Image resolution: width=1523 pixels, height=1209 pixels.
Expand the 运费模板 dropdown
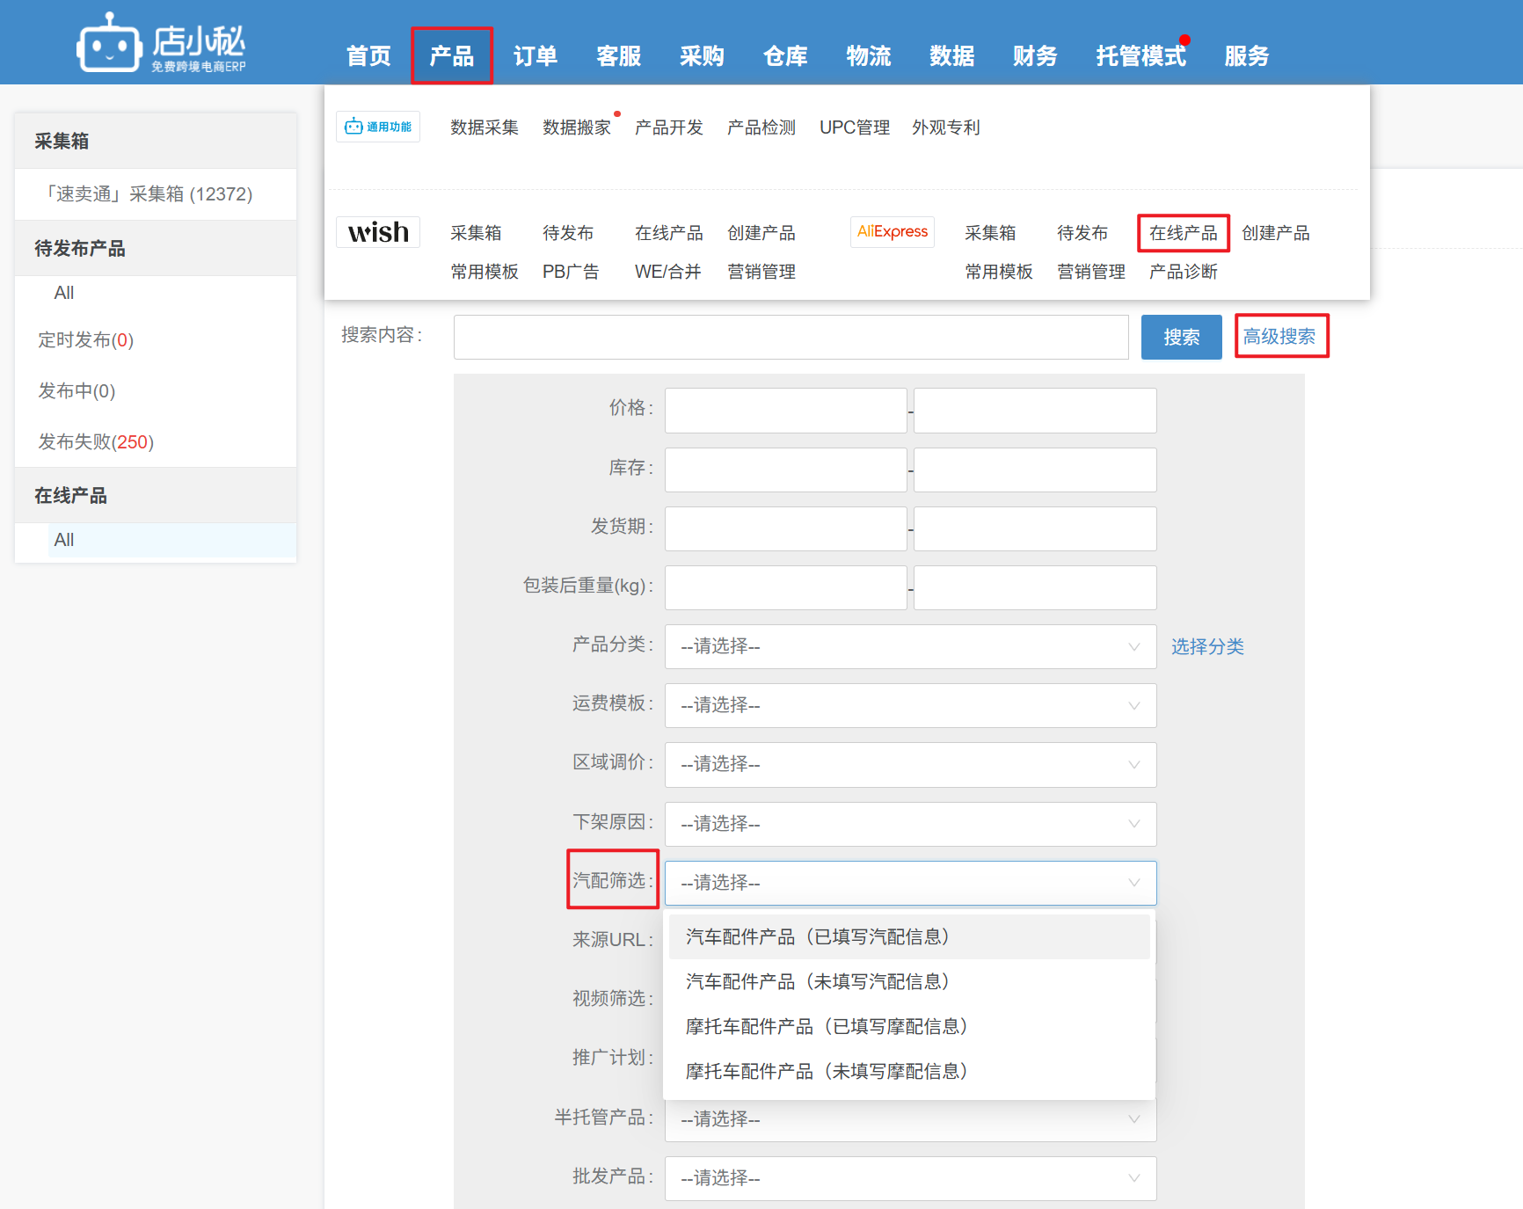(910, 705)
